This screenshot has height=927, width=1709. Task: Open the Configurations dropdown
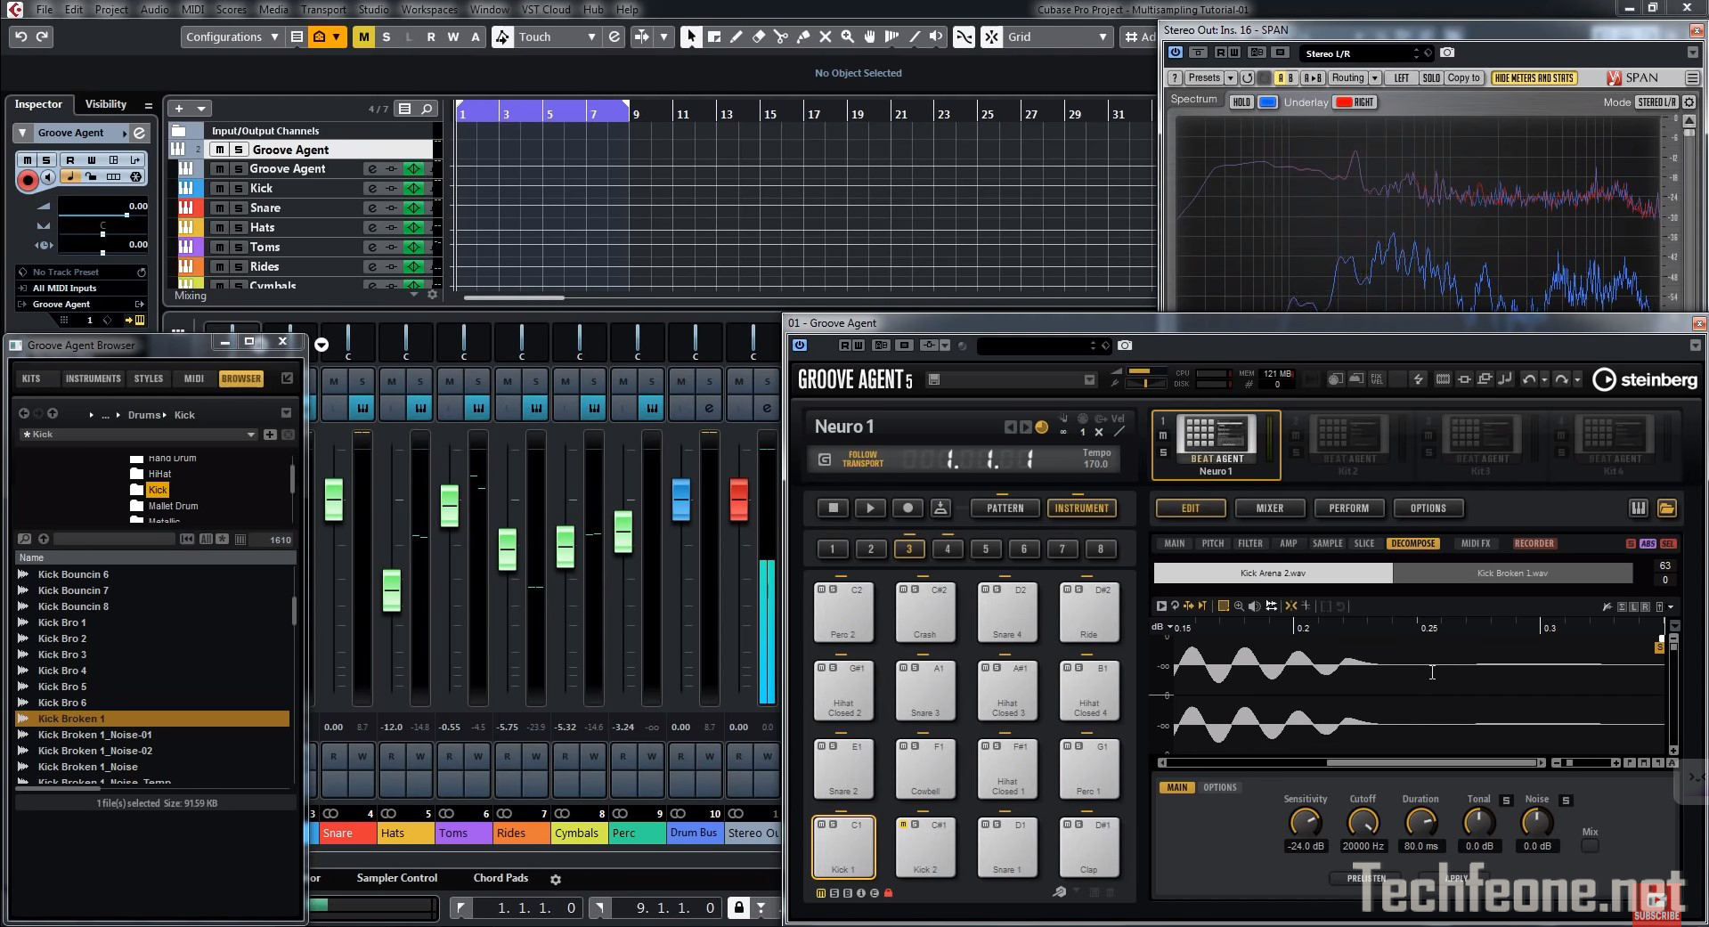click(x=231, y=37)
